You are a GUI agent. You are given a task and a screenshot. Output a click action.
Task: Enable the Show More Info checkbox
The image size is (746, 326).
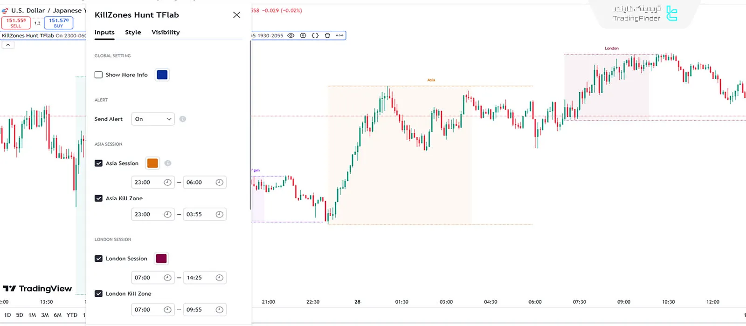(98, 75)
